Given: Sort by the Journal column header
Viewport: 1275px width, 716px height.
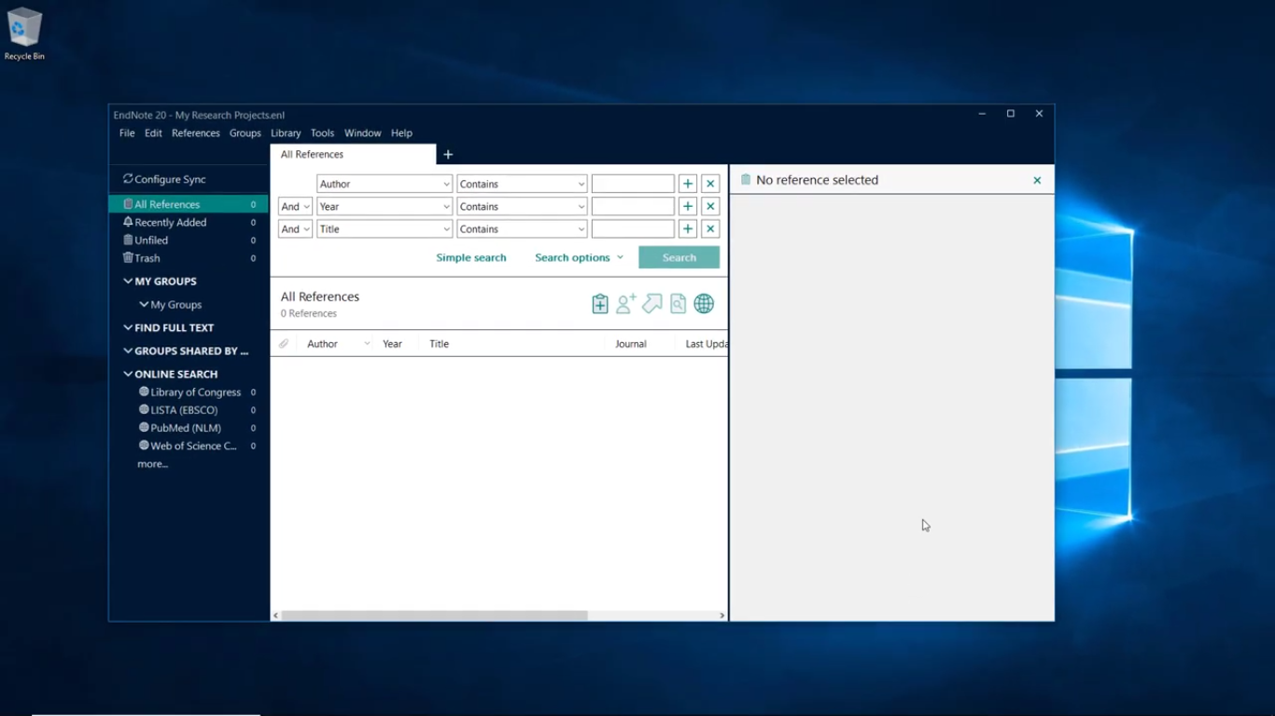Looking at the screenshot, I should tap(631, 344).
